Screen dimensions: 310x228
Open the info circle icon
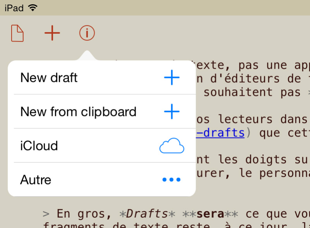coord(87,33)
